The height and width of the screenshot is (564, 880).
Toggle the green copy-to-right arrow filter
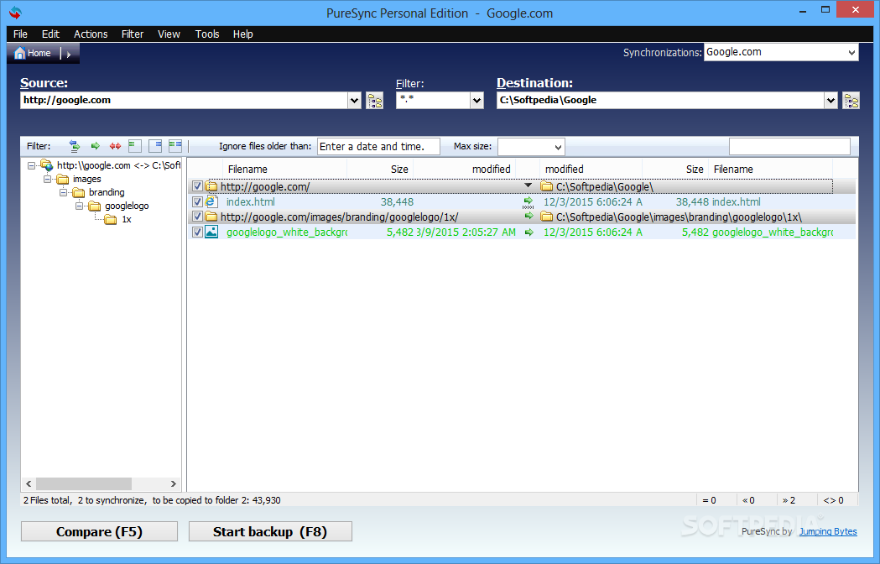96,146
